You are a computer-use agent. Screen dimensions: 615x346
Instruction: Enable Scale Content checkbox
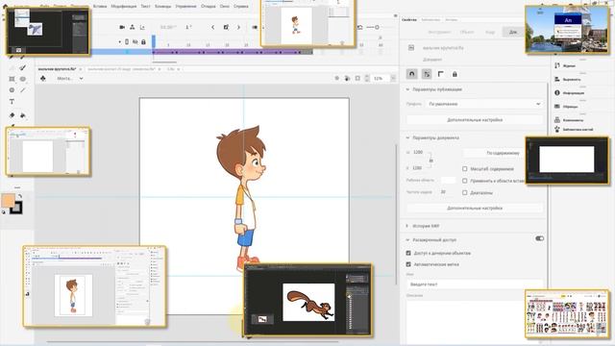click(x=465, y=169)
